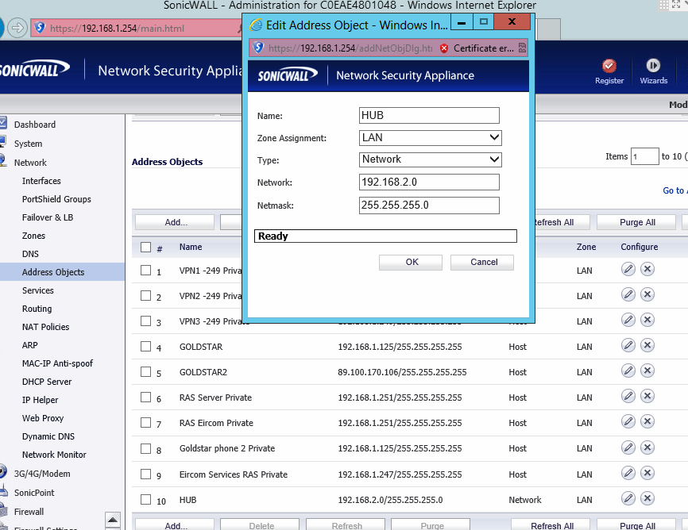This screenshot has height=530, width=688.
Task: Click the top Purge All button
Action: (x=636, y=222)
